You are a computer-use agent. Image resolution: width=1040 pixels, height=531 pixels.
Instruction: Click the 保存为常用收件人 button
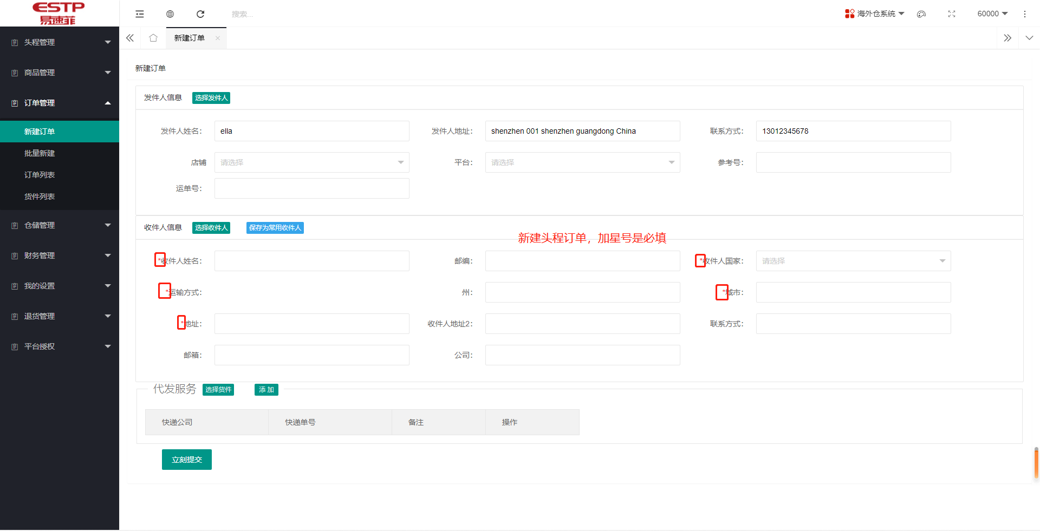point(275,228)
